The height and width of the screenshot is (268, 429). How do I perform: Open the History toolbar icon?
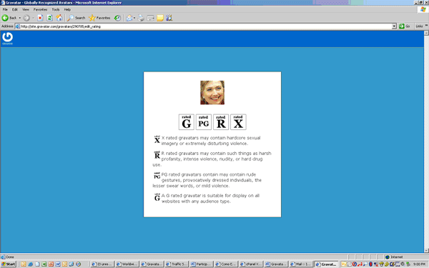117,18
